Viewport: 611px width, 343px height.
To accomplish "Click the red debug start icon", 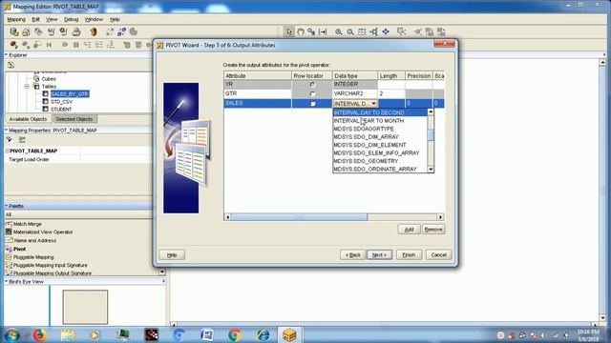I will 13,45.
